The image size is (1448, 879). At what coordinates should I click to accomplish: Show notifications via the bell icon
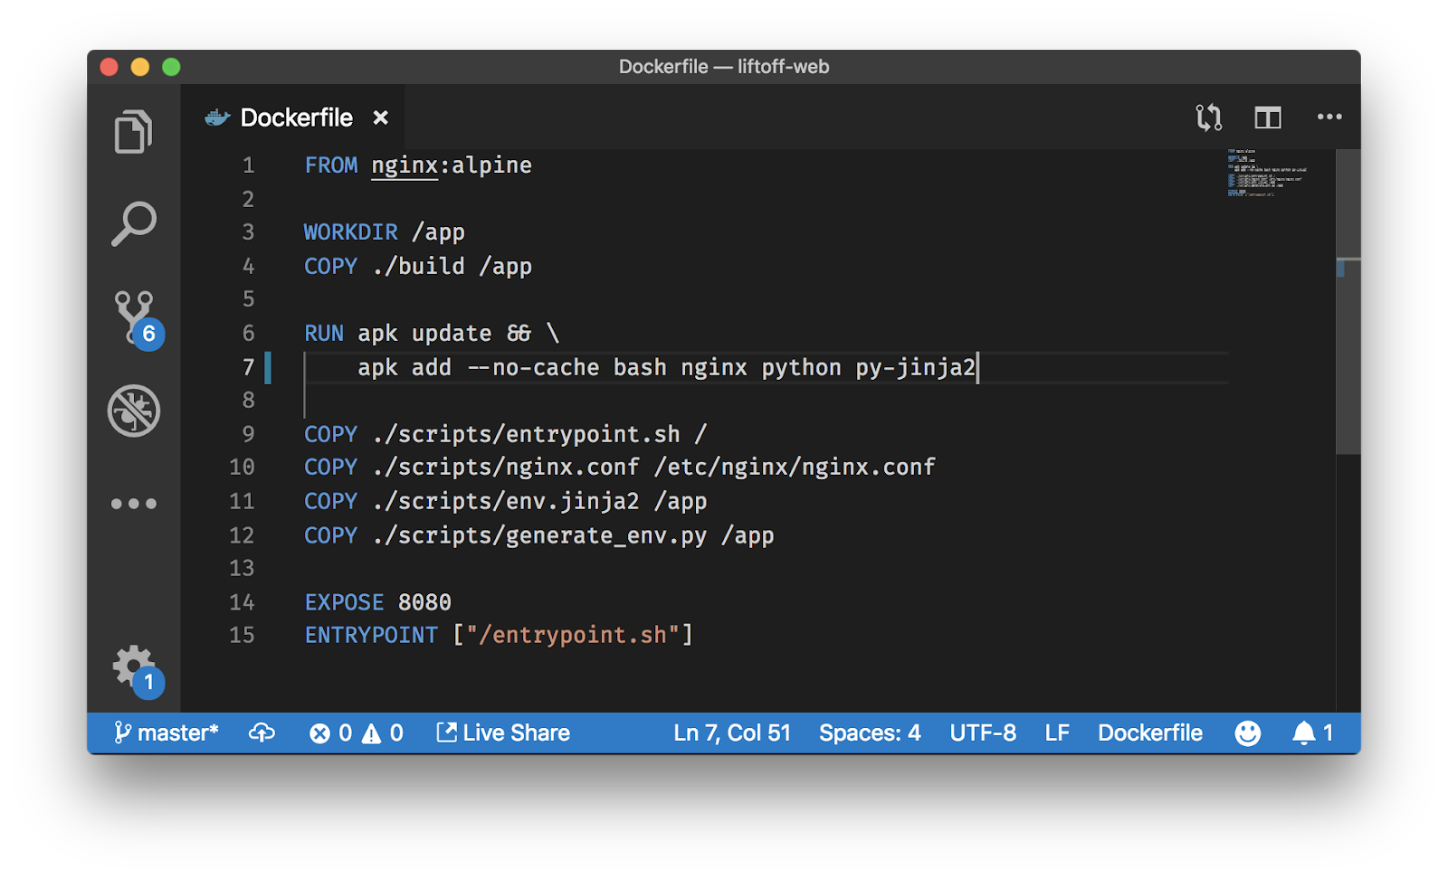click(x=1305, y=732)
